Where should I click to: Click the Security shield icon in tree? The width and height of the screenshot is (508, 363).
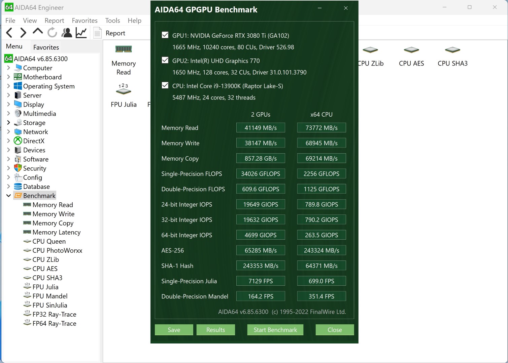click(x=18, y=168)
